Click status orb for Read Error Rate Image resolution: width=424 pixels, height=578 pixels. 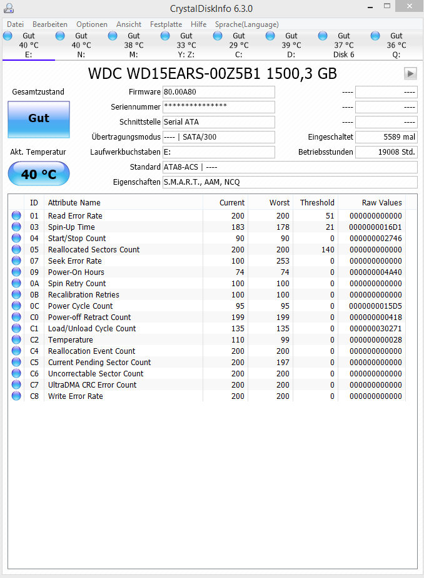tap(16, 215)
